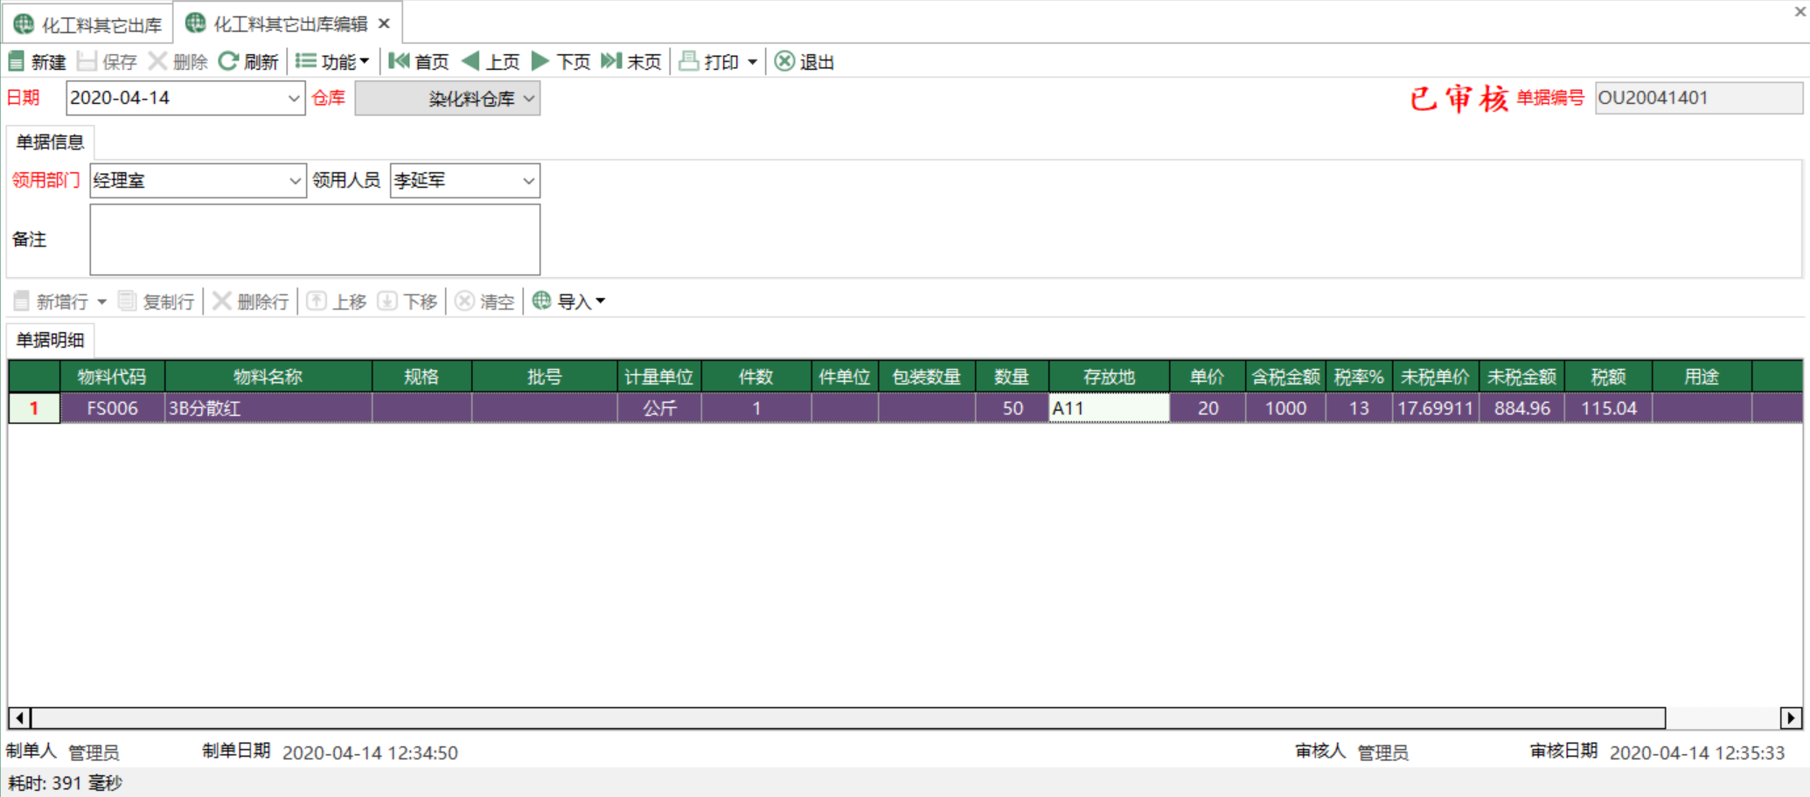Click the quantity cell showing 50
This screenshot has height=797, width=1810.
pos(1012,408)
